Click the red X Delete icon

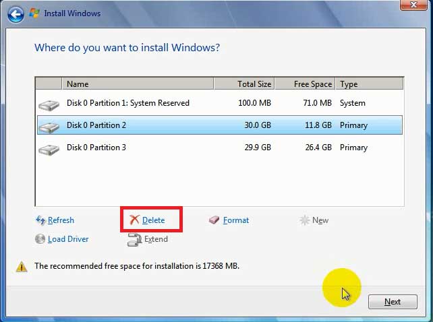tap(134, 220)
